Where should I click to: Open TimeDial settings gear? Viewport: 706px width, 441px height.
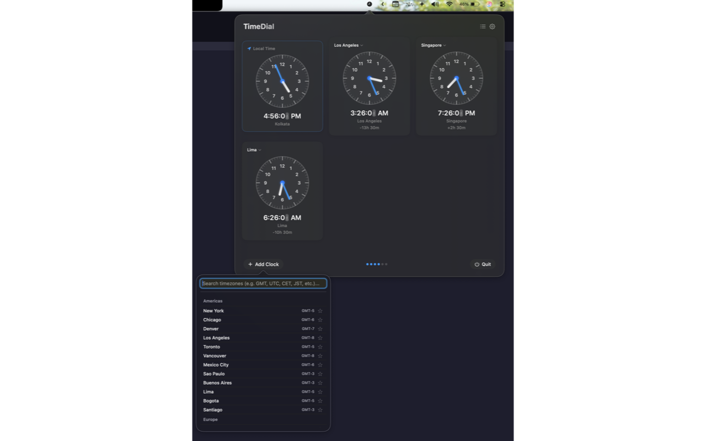[x=492, y=26]
